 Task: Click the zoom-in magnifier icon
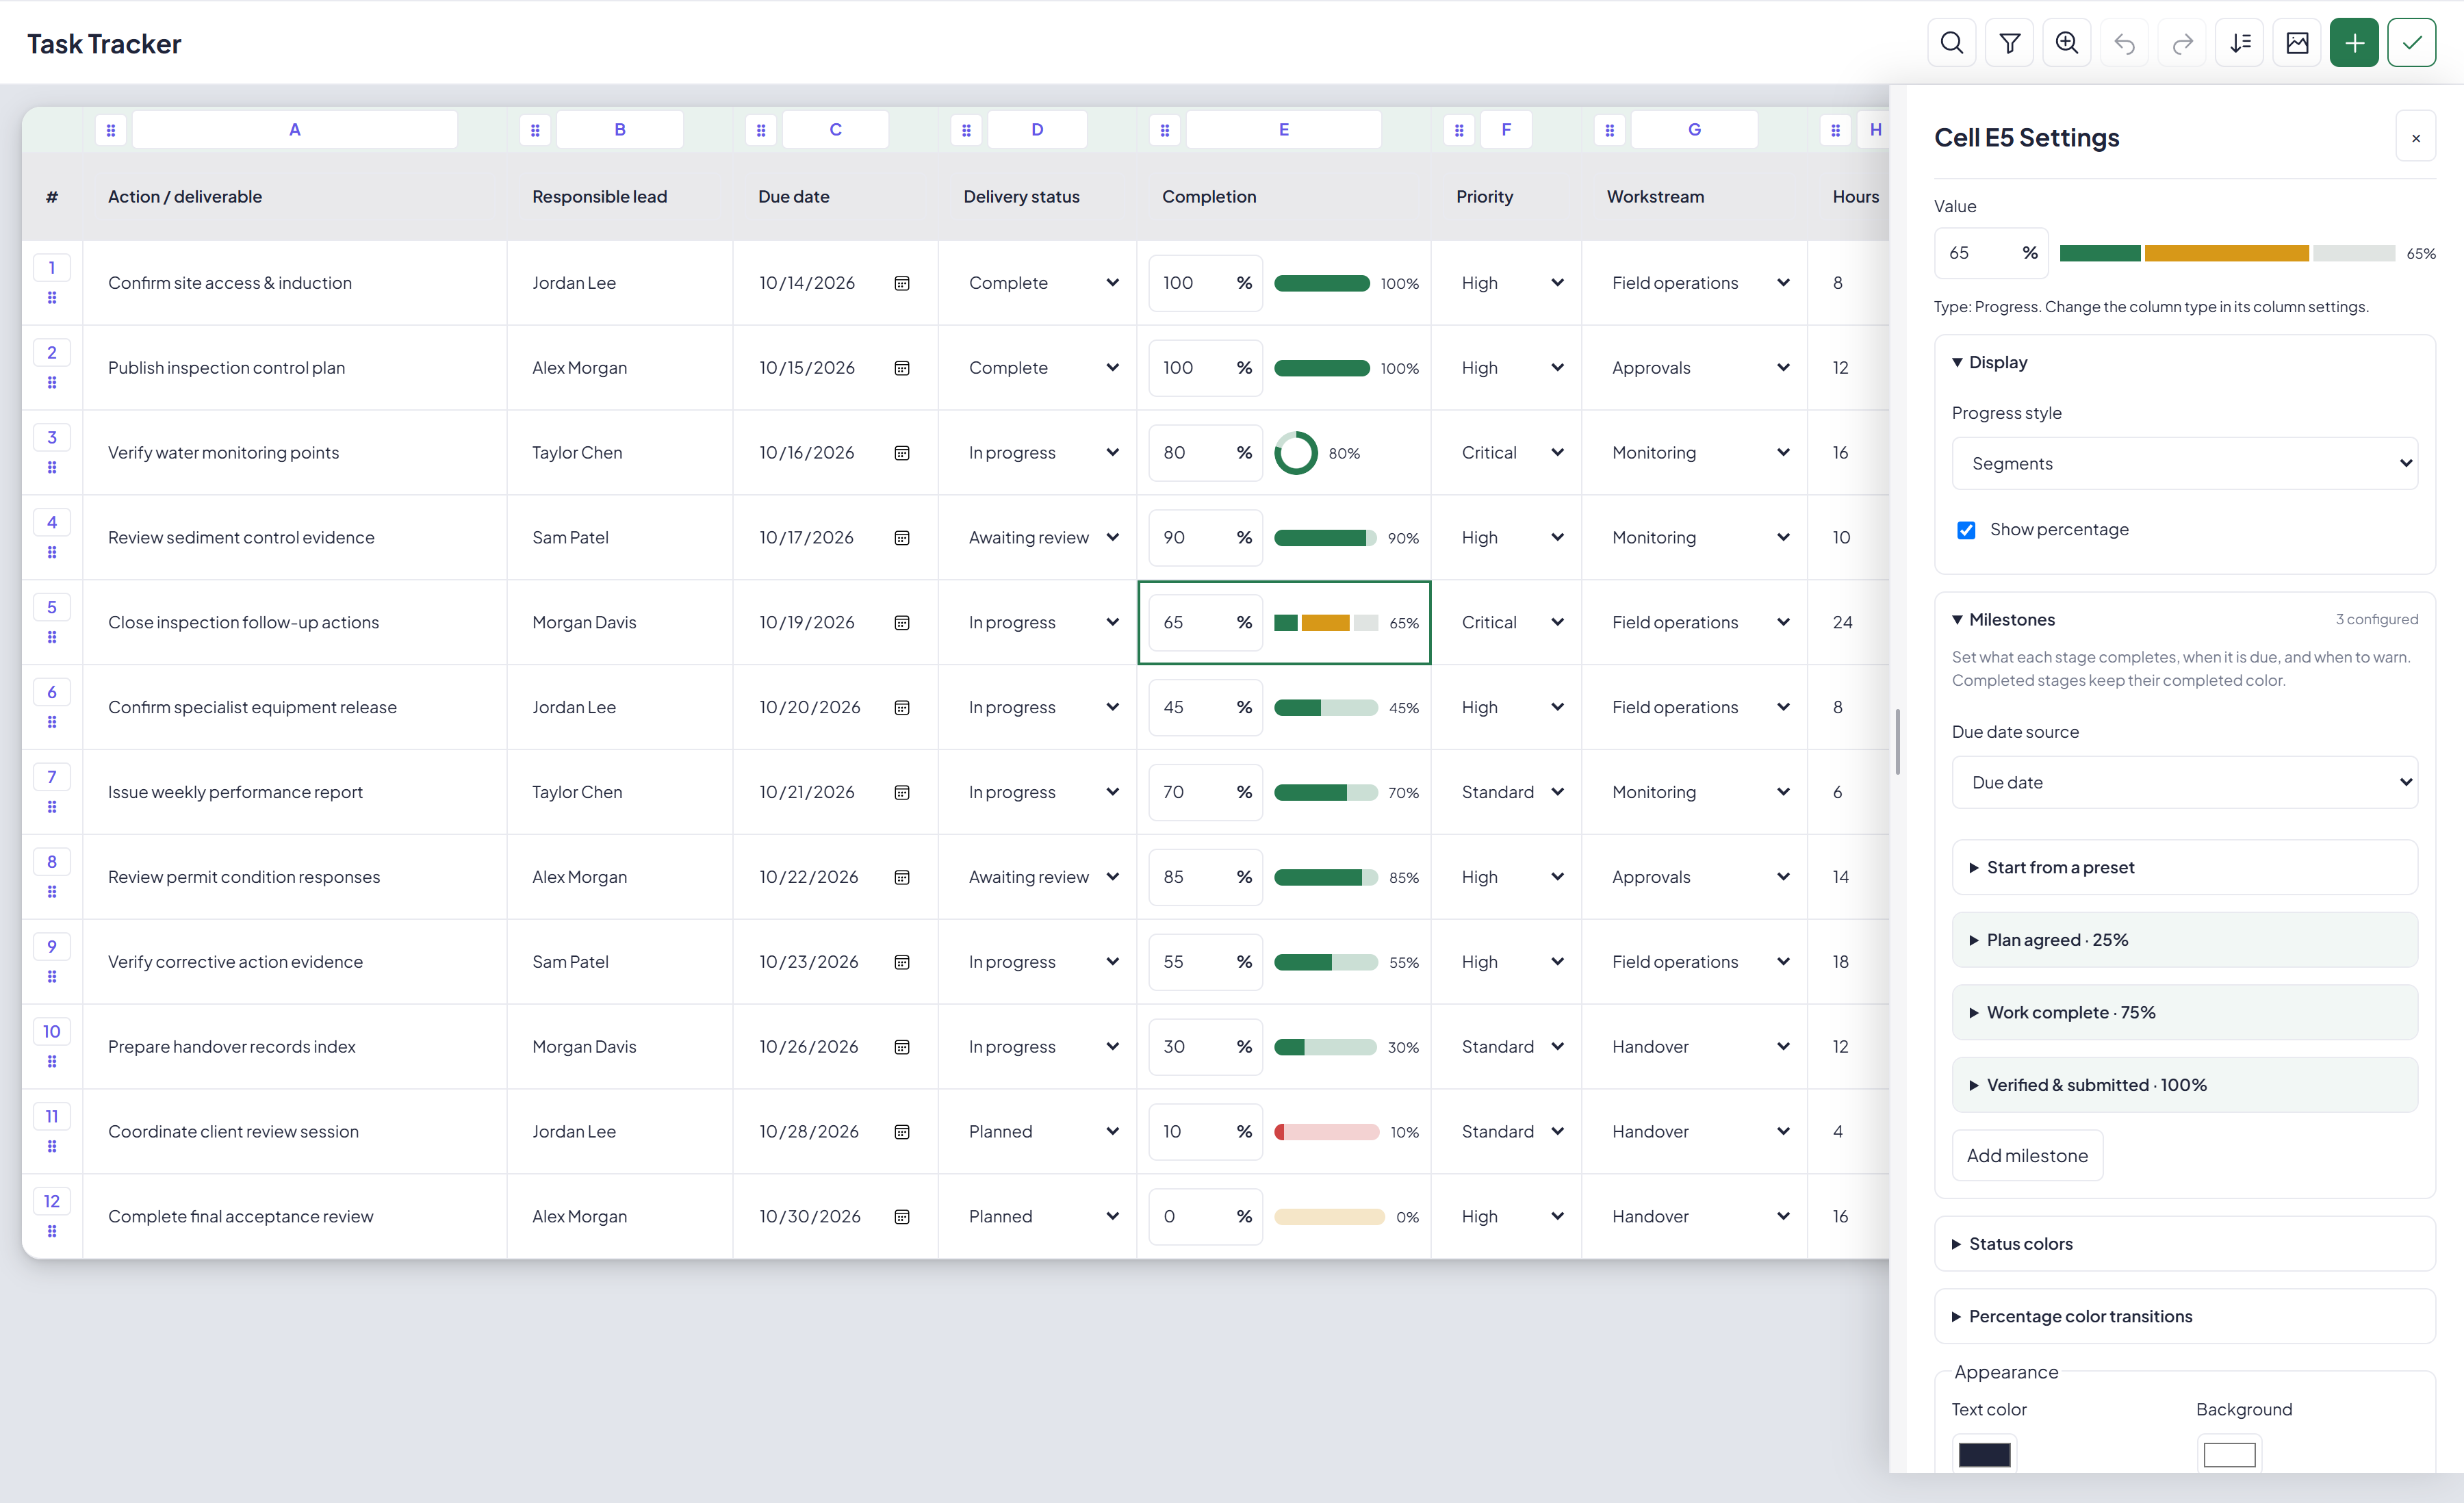[2067, 43]
